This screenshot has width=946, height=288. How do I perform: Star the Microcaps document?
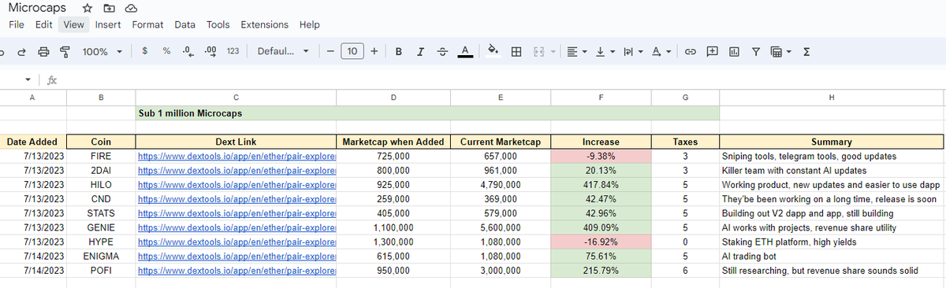click(88, 8)
